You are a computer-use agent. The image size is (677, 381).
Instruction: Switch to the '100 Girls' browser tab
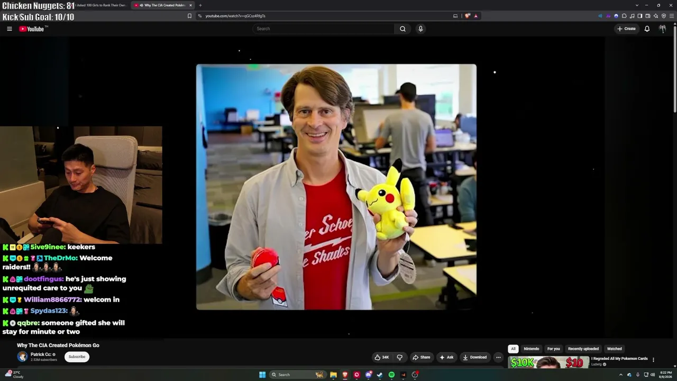point(100,5)
